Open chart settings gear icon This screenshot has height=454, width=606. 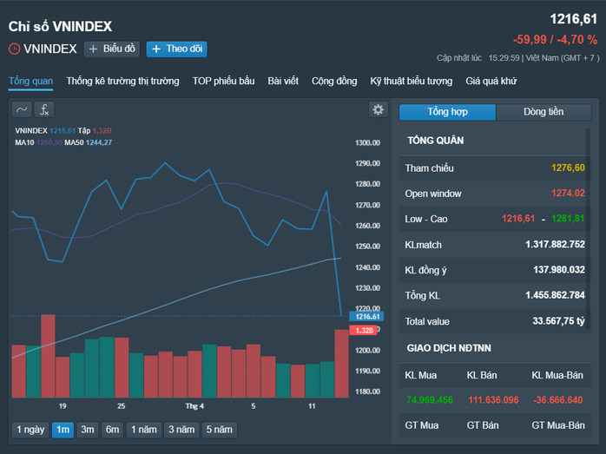(378, 109)
